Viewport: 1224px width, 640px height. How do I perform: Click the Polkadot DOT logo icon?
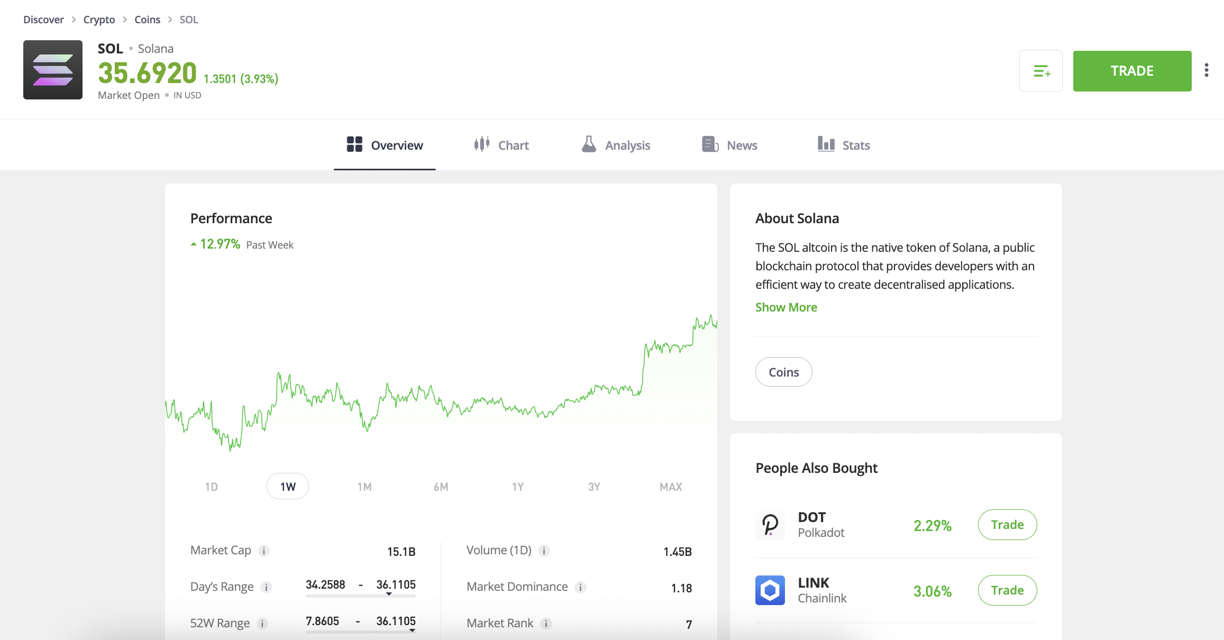tap(770, 525)
